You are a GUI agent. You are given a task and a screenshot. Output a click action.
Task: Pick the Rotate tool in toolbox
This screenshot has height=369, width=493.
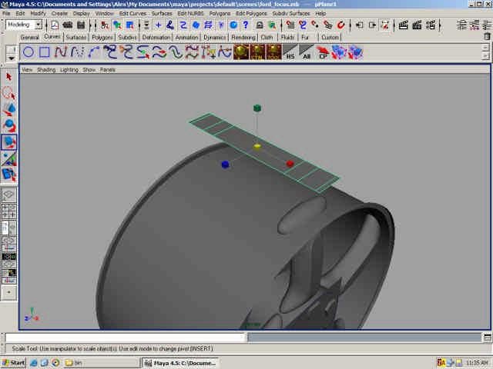point(9,125)
